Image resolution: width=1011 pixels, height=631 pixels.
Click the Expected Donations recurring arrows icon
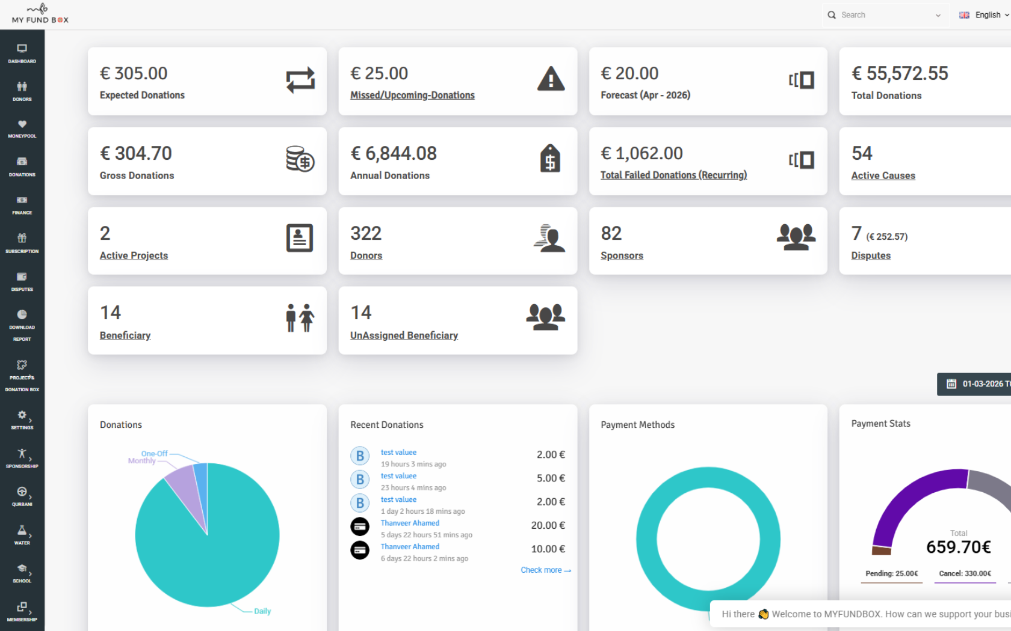[300, 80]
